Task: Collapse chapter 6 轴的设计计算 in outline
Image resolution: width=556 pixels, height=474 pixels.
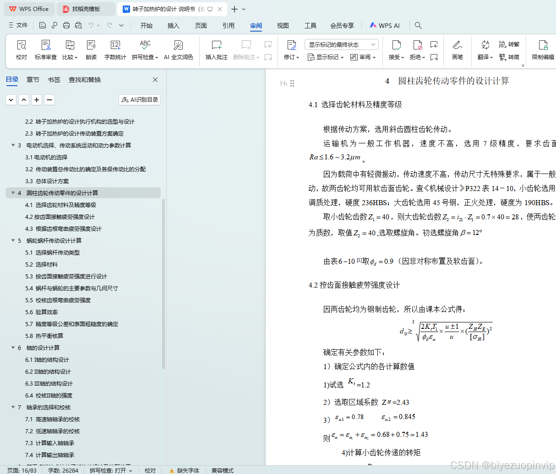Action: (13, 348)
